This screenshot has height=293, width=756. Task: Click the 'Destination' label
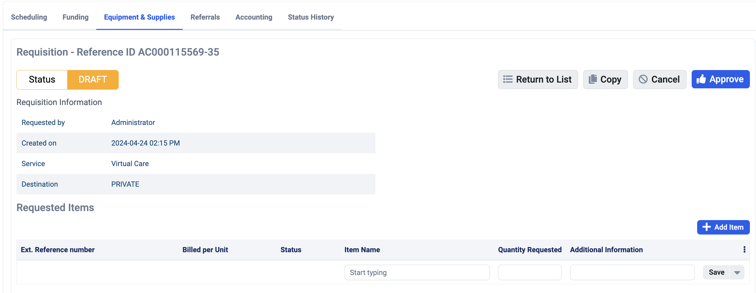(x=40, y=184)
